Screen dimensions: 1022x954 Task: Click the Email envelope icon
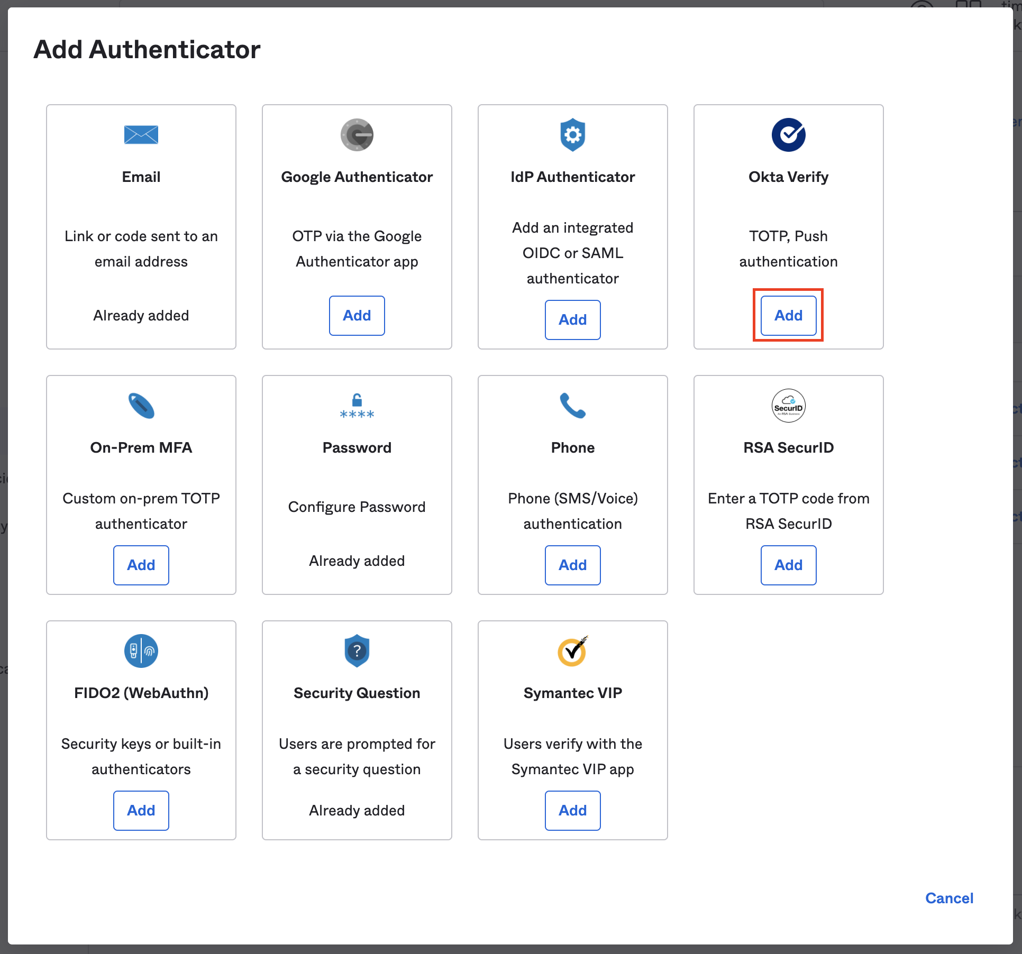point(141,134)
